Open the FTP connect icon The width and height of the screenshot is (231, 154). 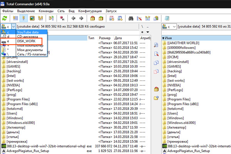pos(112,18)
